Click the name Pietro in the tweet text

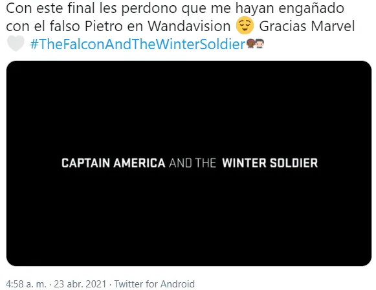pyautogui.click(x=104, y=26)
